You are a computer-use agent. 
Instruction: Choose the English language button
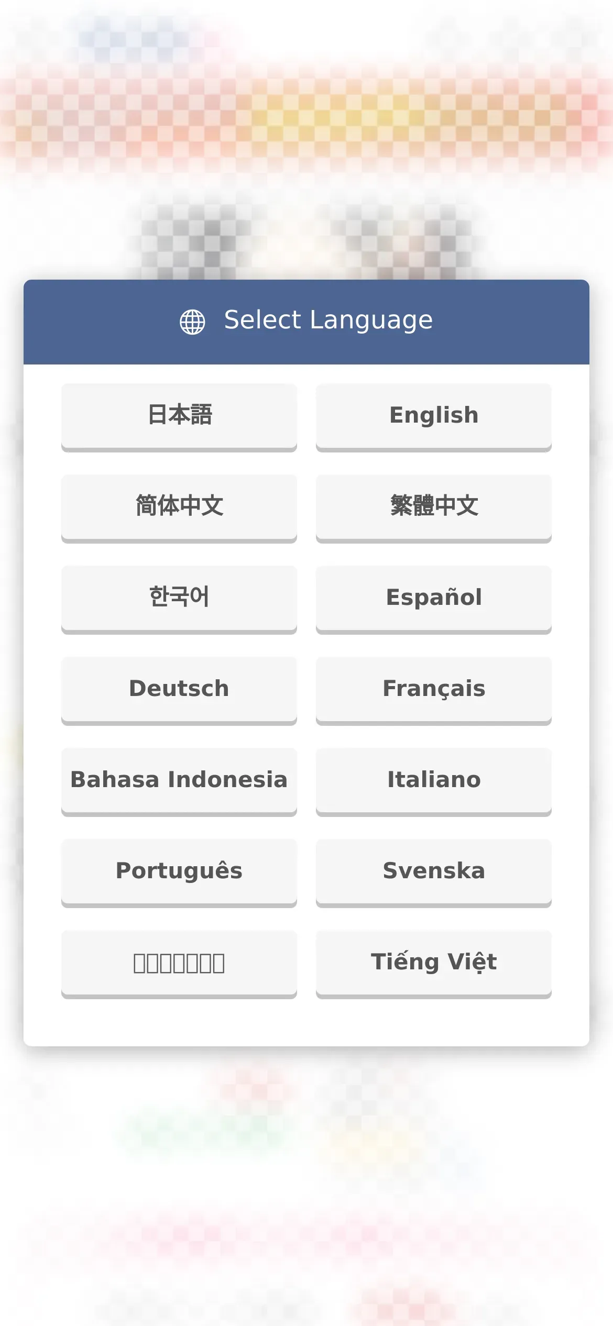click(434, 417)
